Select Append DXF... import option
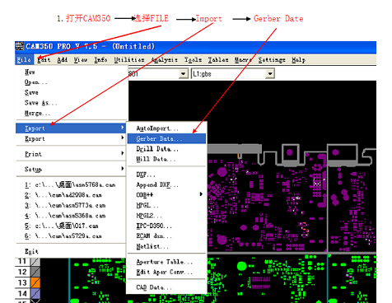 click(166, 184)
